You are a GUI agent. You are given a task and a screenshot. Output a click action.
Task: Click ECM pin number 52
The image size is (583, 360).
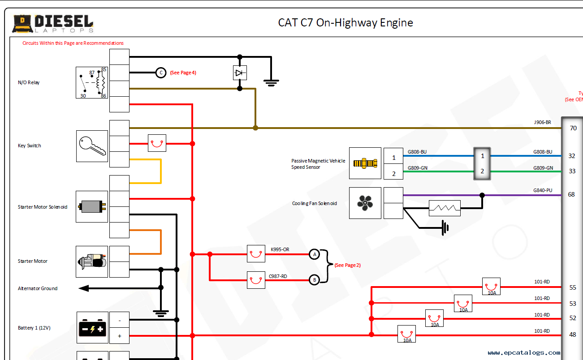coord(573,318)
